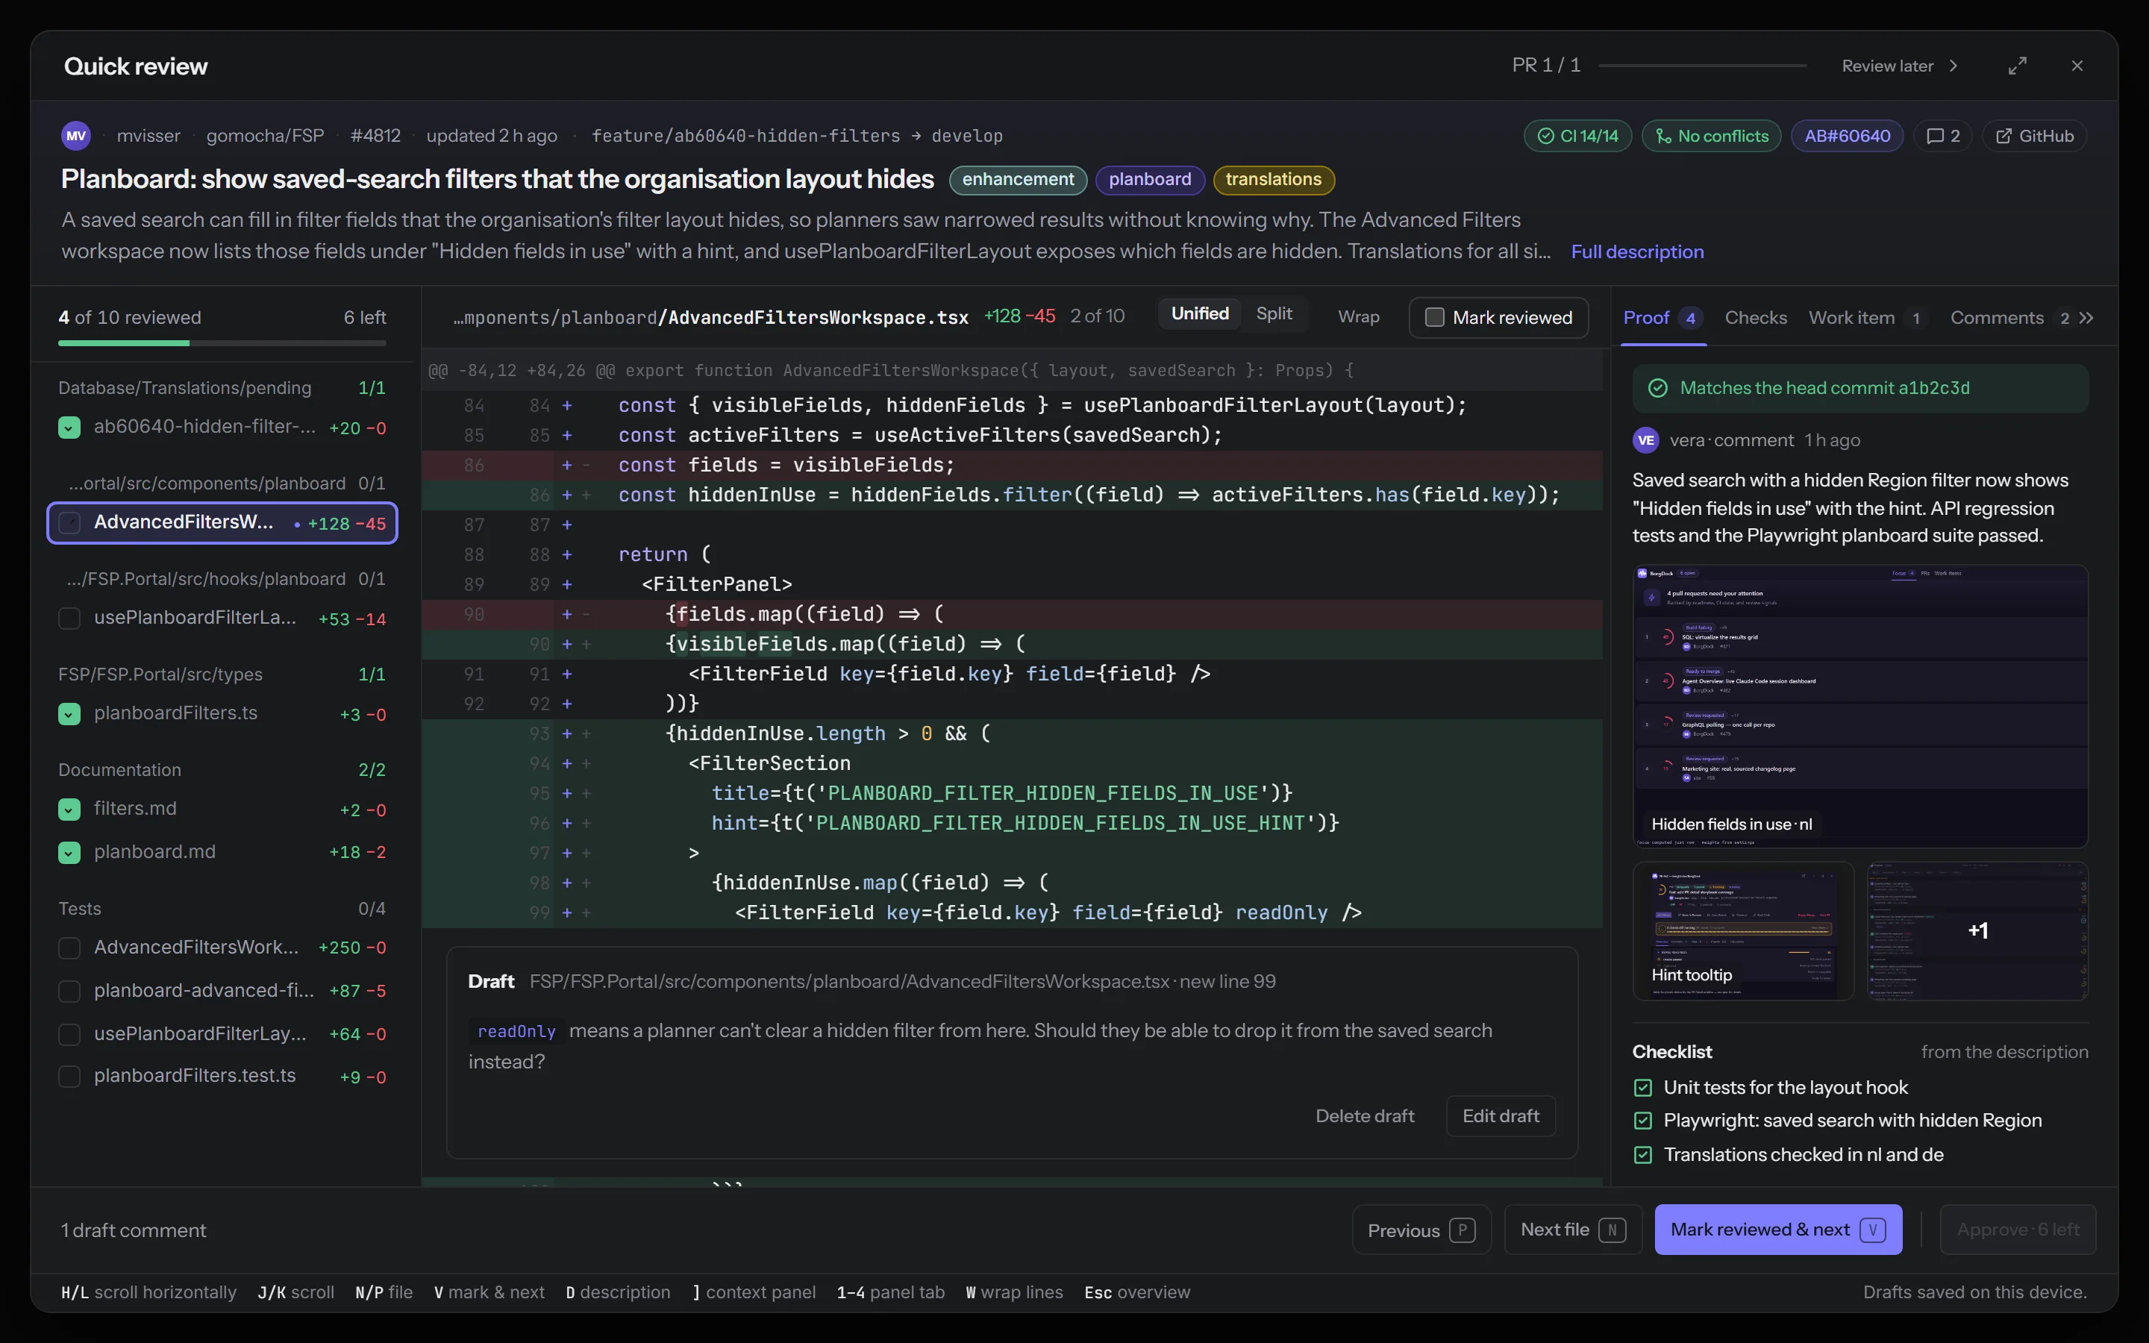Check the planboardFilters.test.ts checkbox
Image resolution: width=2149 pixels, height=1343 pixels.
pyautogui.click(x=69, y=1077)
